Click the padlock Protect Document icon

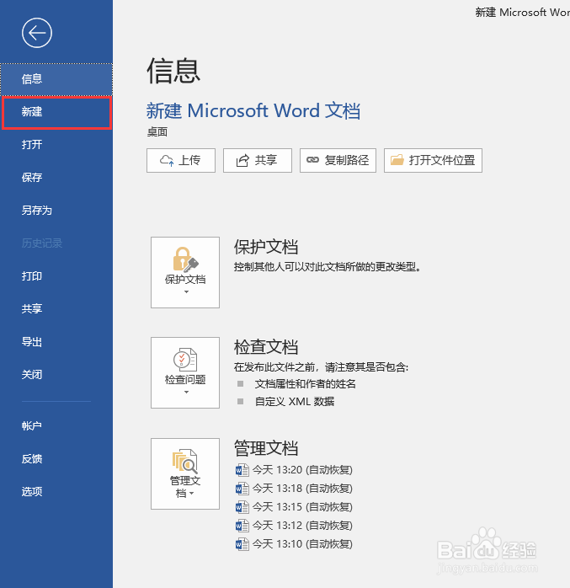(185, 259)
